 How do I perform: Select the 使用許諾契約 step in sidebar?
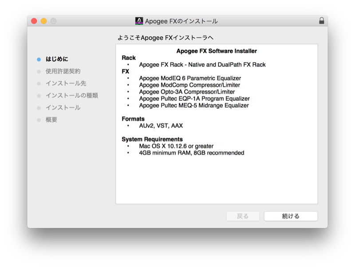[63, 71]
